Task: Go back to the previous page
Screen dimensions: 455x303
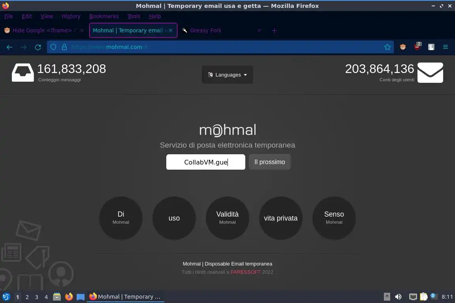Action: coord(9,47)
